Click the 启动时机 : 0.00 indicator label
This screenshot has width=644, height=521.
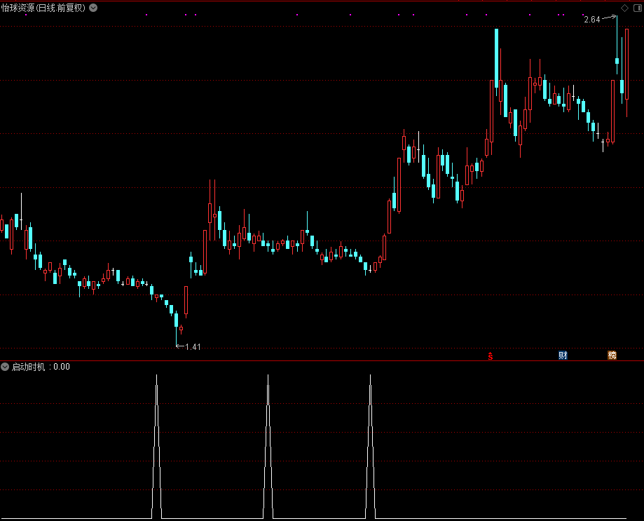point(41,367)
